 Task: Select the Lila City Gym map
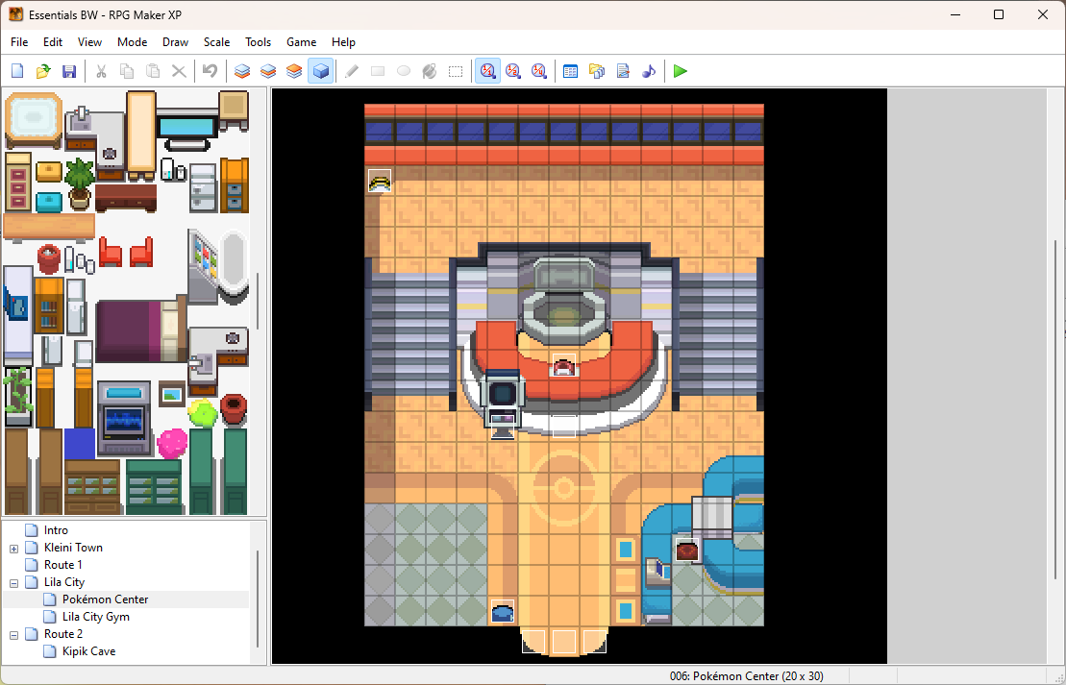95,617
